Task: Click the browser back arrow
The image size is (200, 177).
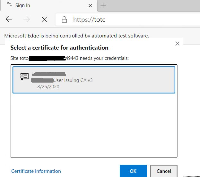Action: [x=9, y=20]
